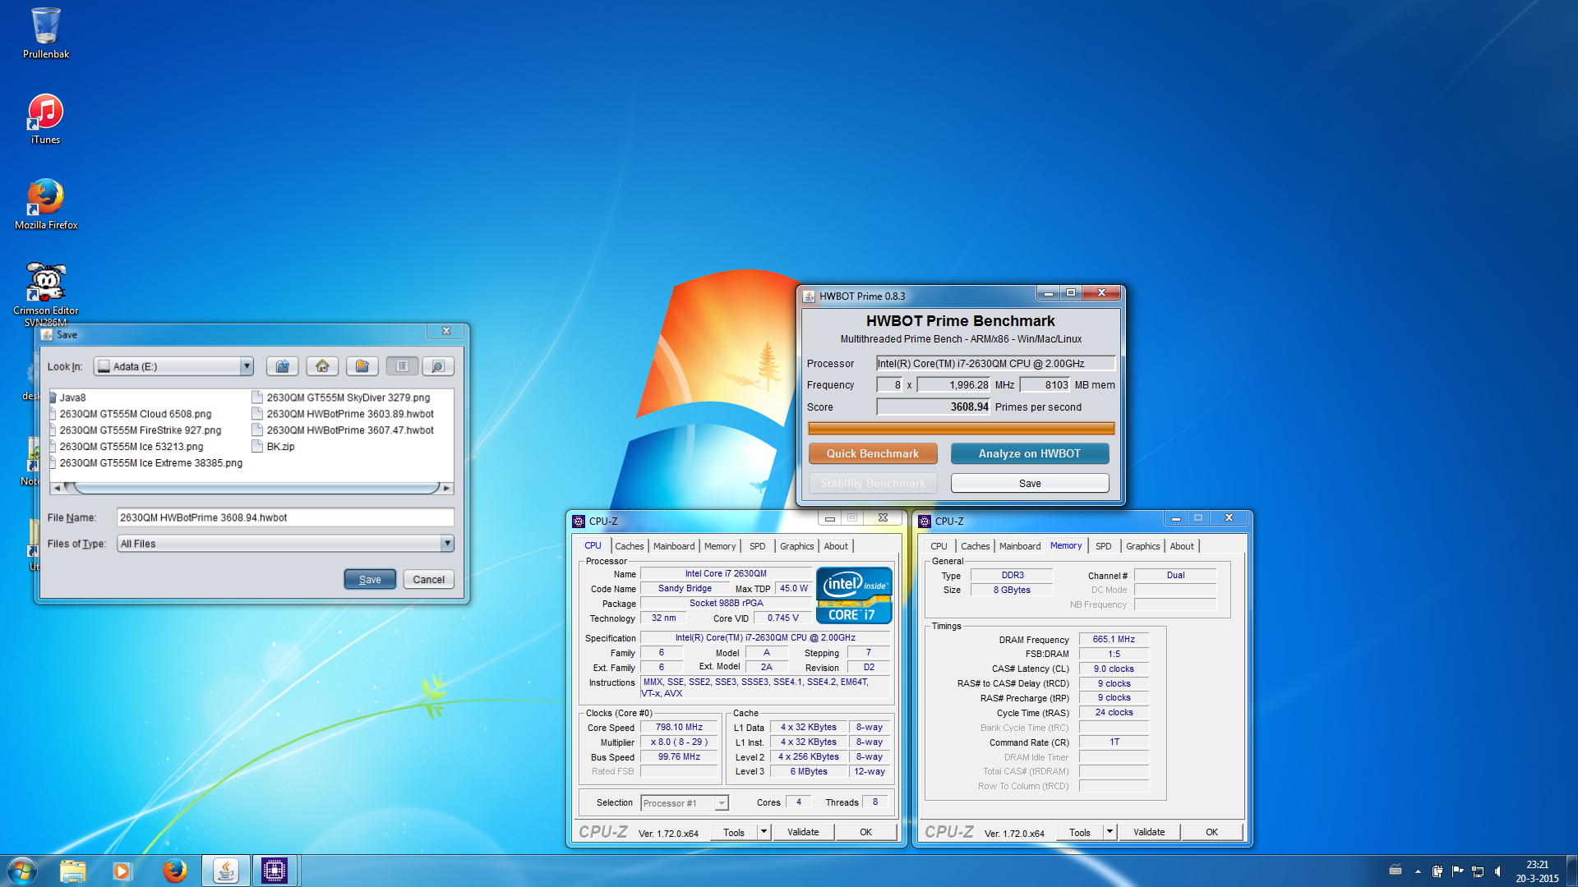Click the network tray icon
1578x887 pixels.
[1478, 871]
